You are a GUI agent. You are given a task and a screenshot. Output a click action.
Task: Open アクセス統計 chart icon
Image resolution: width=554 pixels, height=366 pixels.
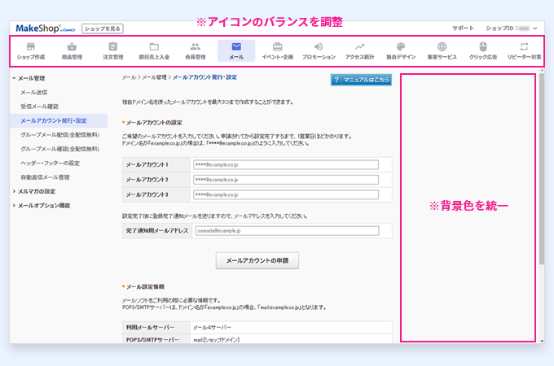tap(359, 47)
